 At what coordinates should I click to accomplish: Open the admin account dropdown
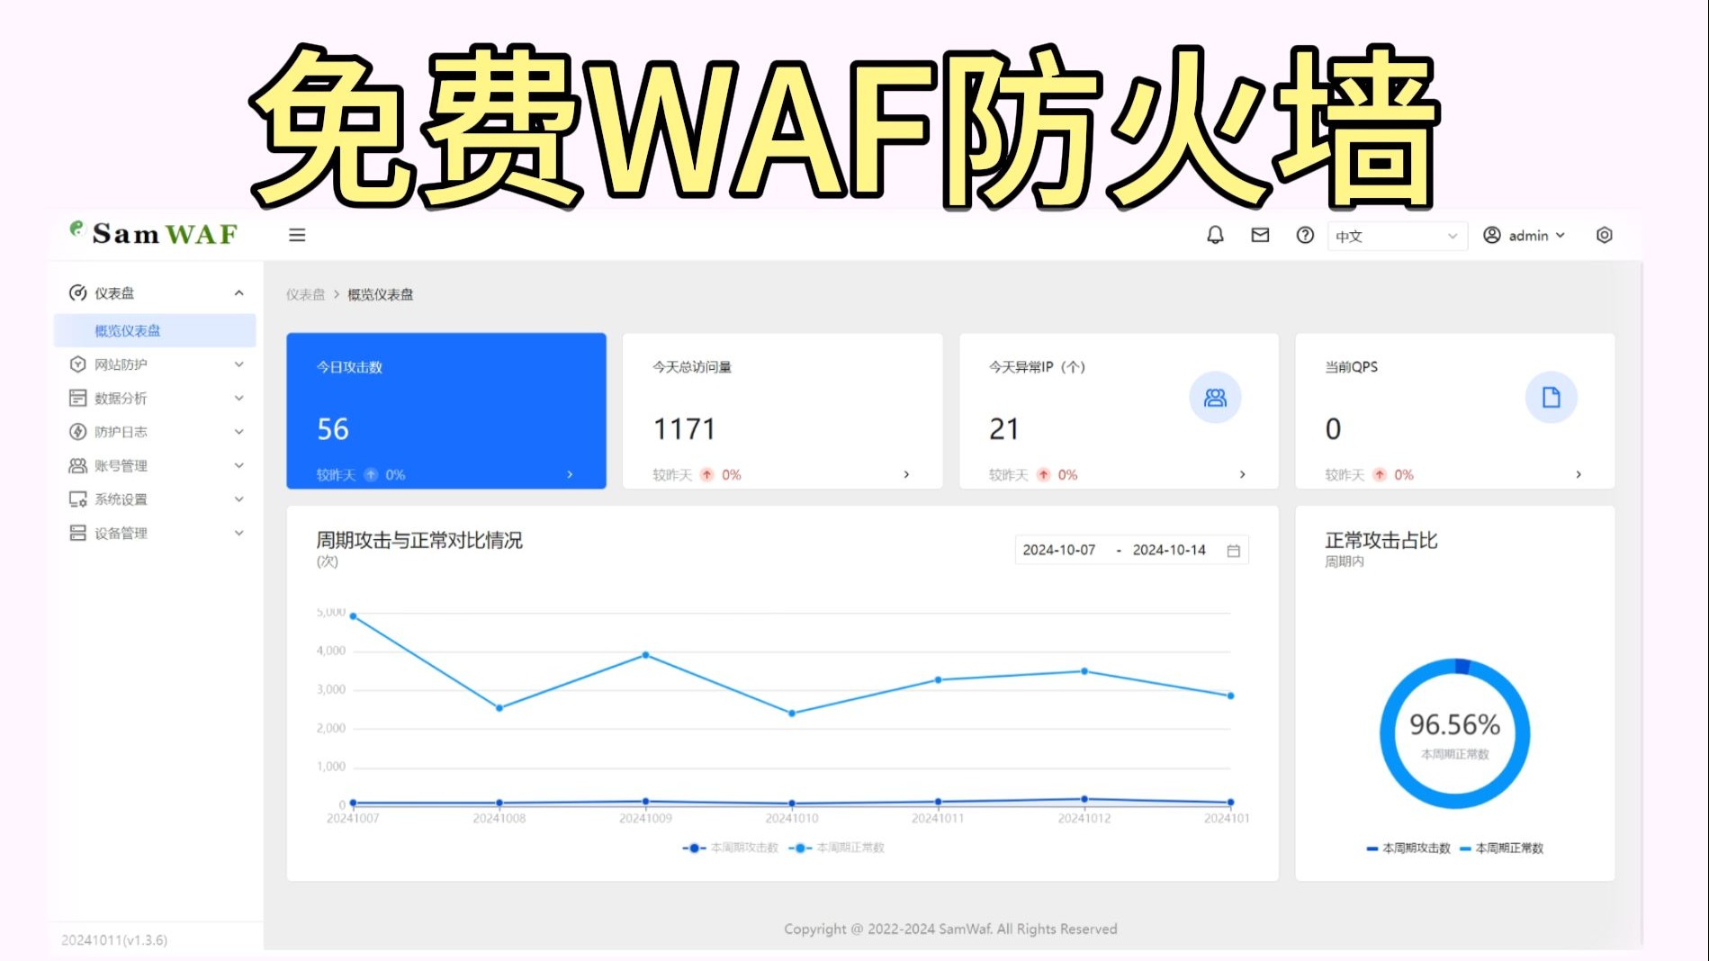tap(1525, 235)
